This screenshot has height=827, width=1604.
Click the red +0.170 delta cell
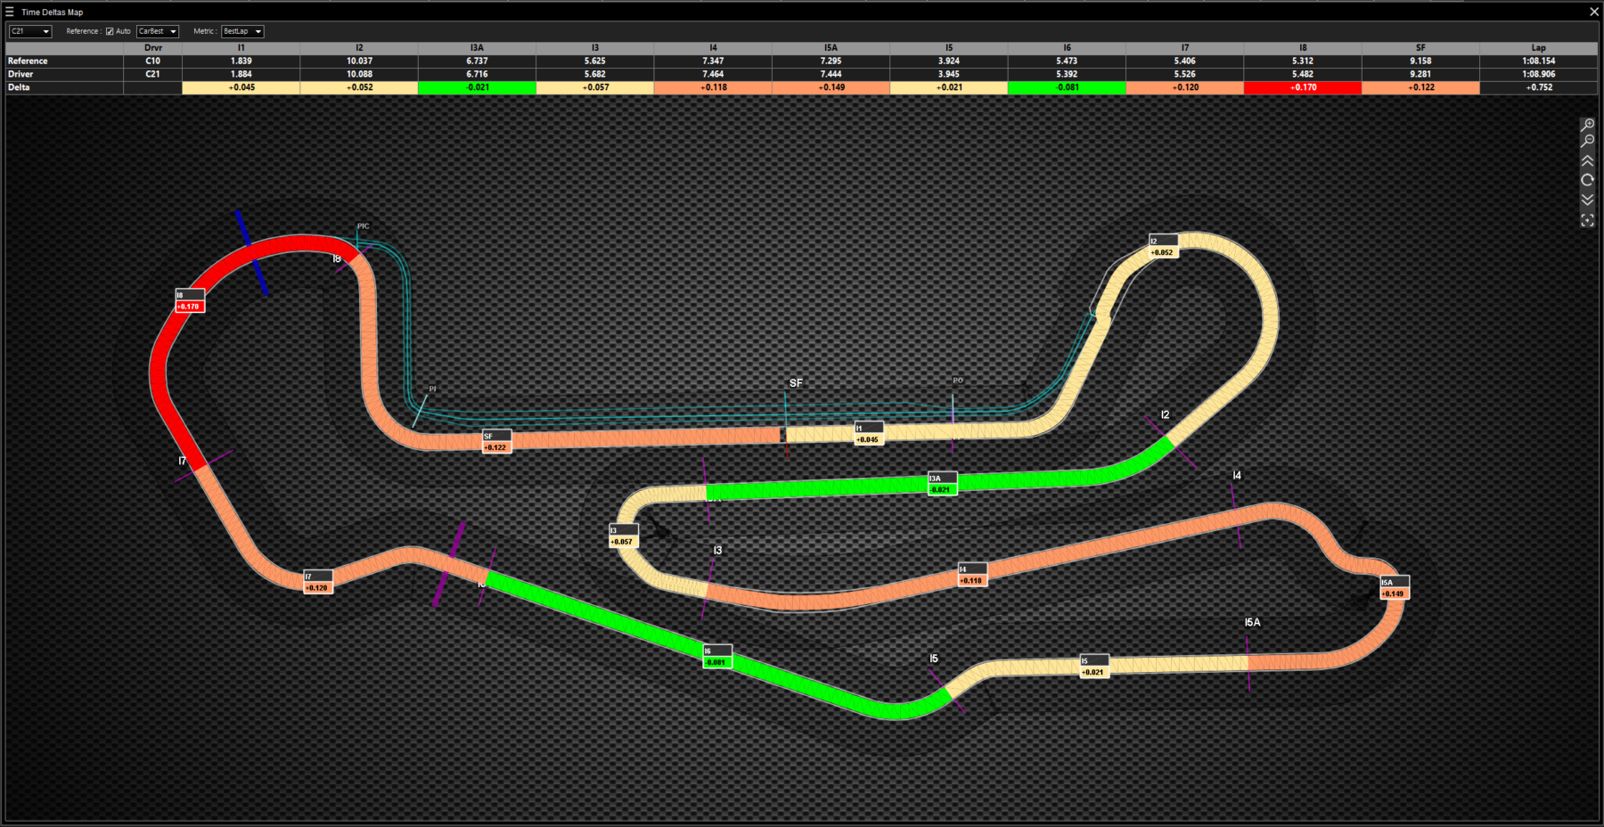(1303, 87)
